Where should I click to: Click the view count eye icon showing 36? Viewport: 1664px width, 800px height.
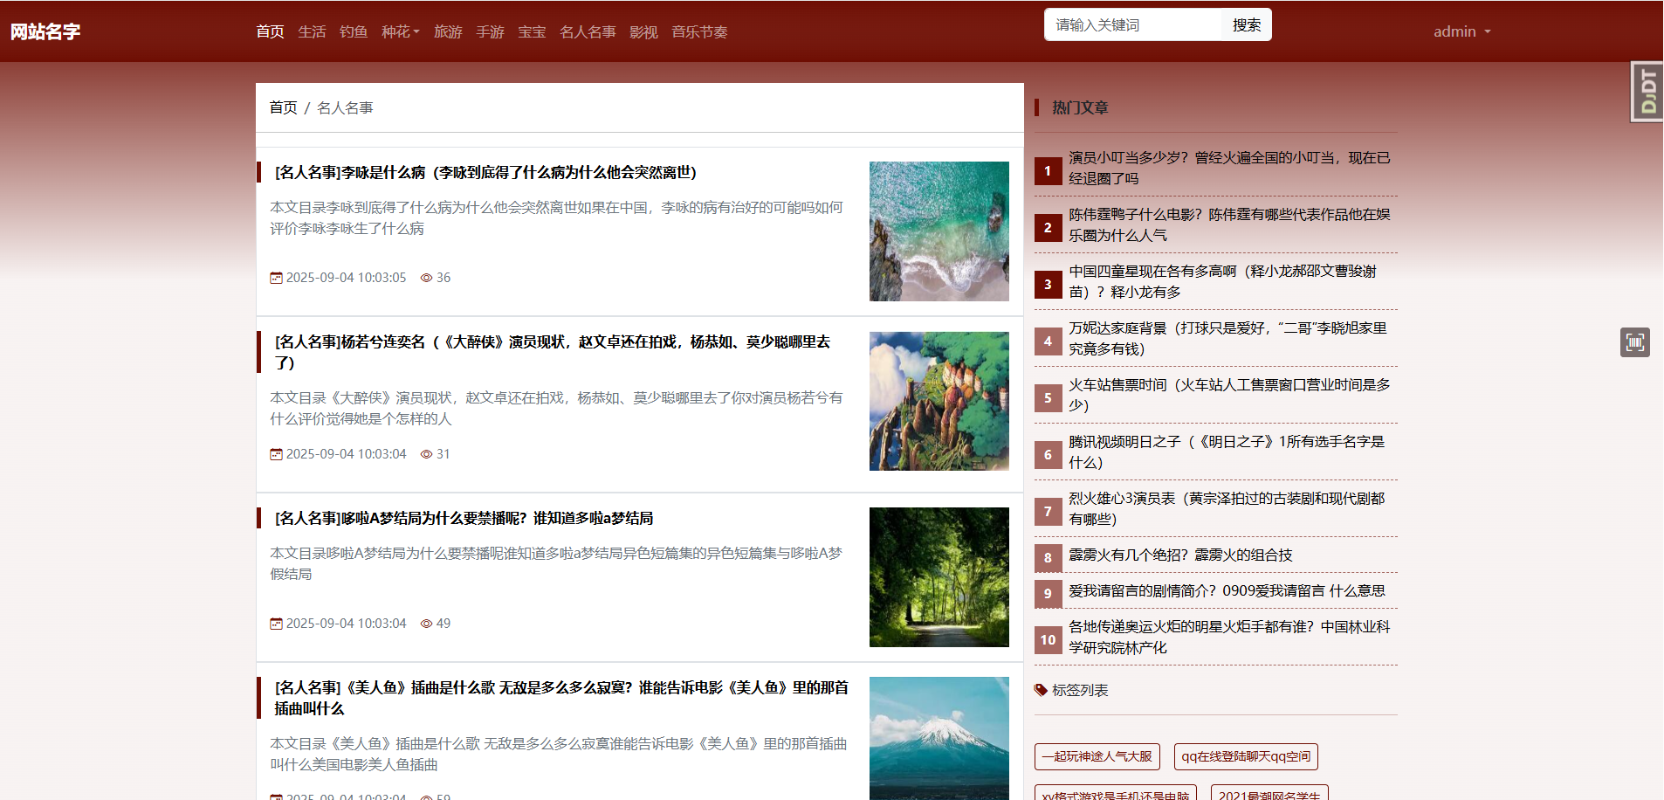[x=427, y=278]
